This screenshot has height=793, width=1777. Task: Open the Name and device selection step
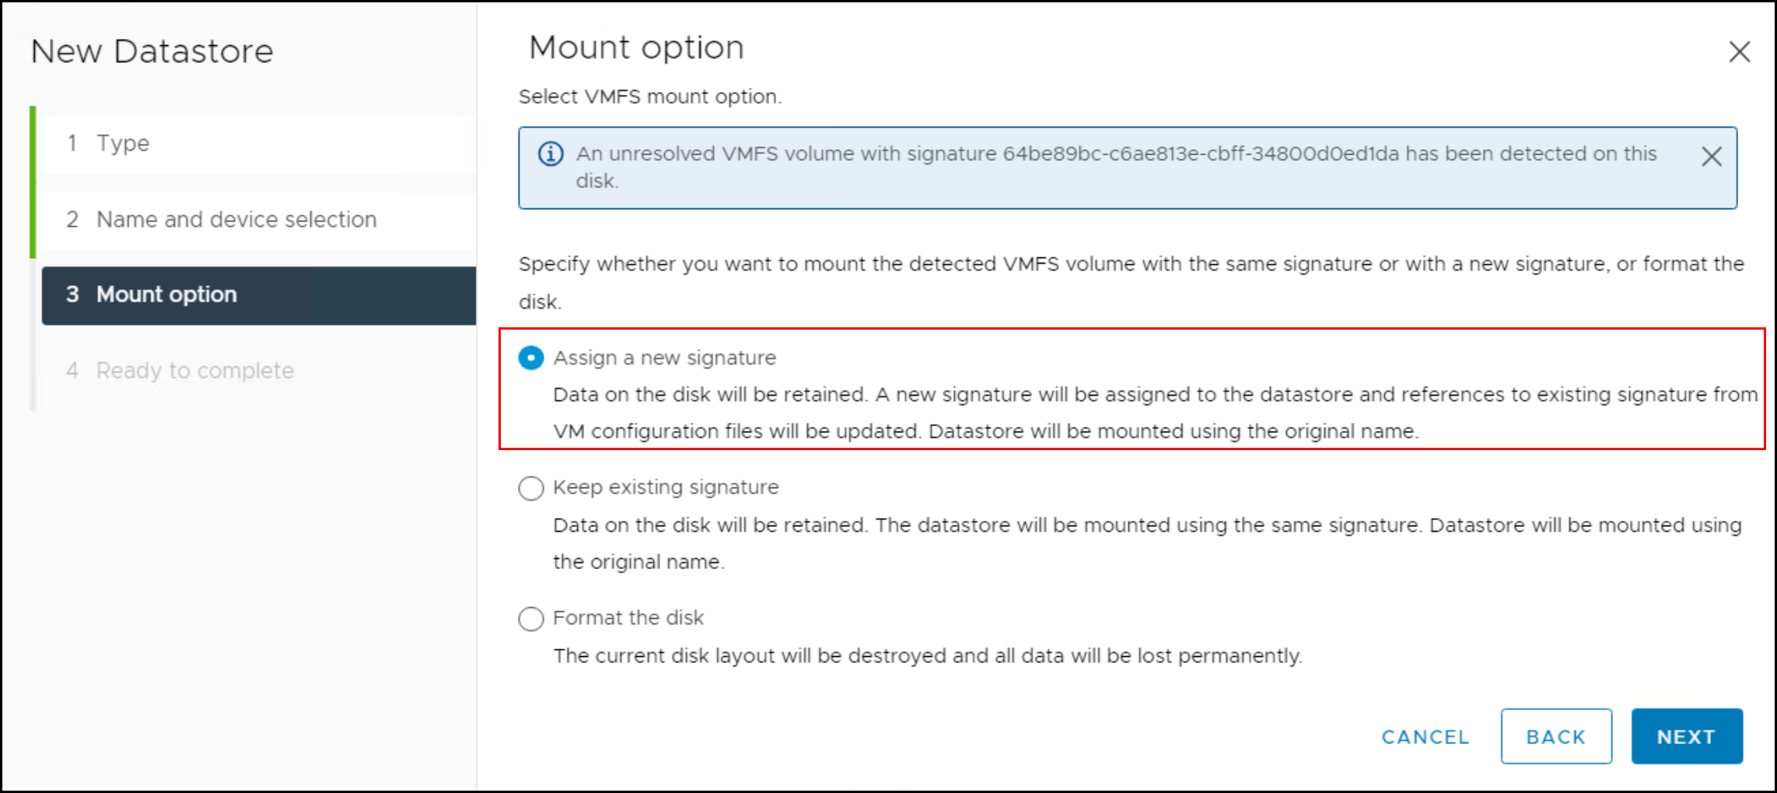pos(236,220)
